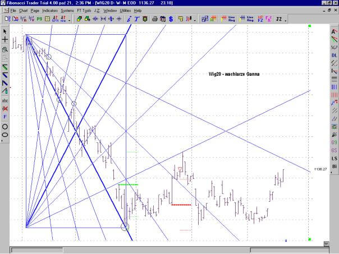Select the crosshair cursor tool
Image resolution: width=339 pixels, height=254 pixels.
[x=5, y=40]
